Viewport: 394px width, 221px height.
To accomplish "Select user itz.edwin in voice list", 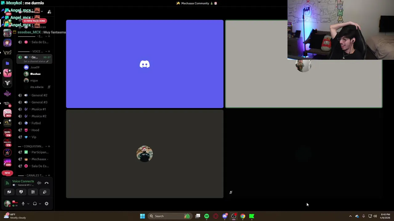I will 37,87.
